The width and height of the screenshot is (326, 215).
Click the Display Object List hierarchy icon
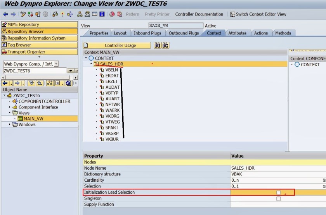tap(80, 14)
